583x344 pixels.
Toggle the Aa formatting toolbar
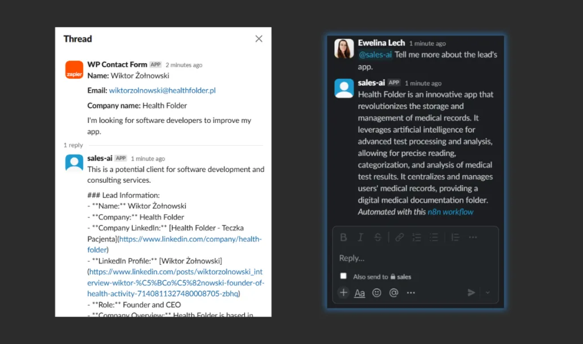[x=359, y=293]
